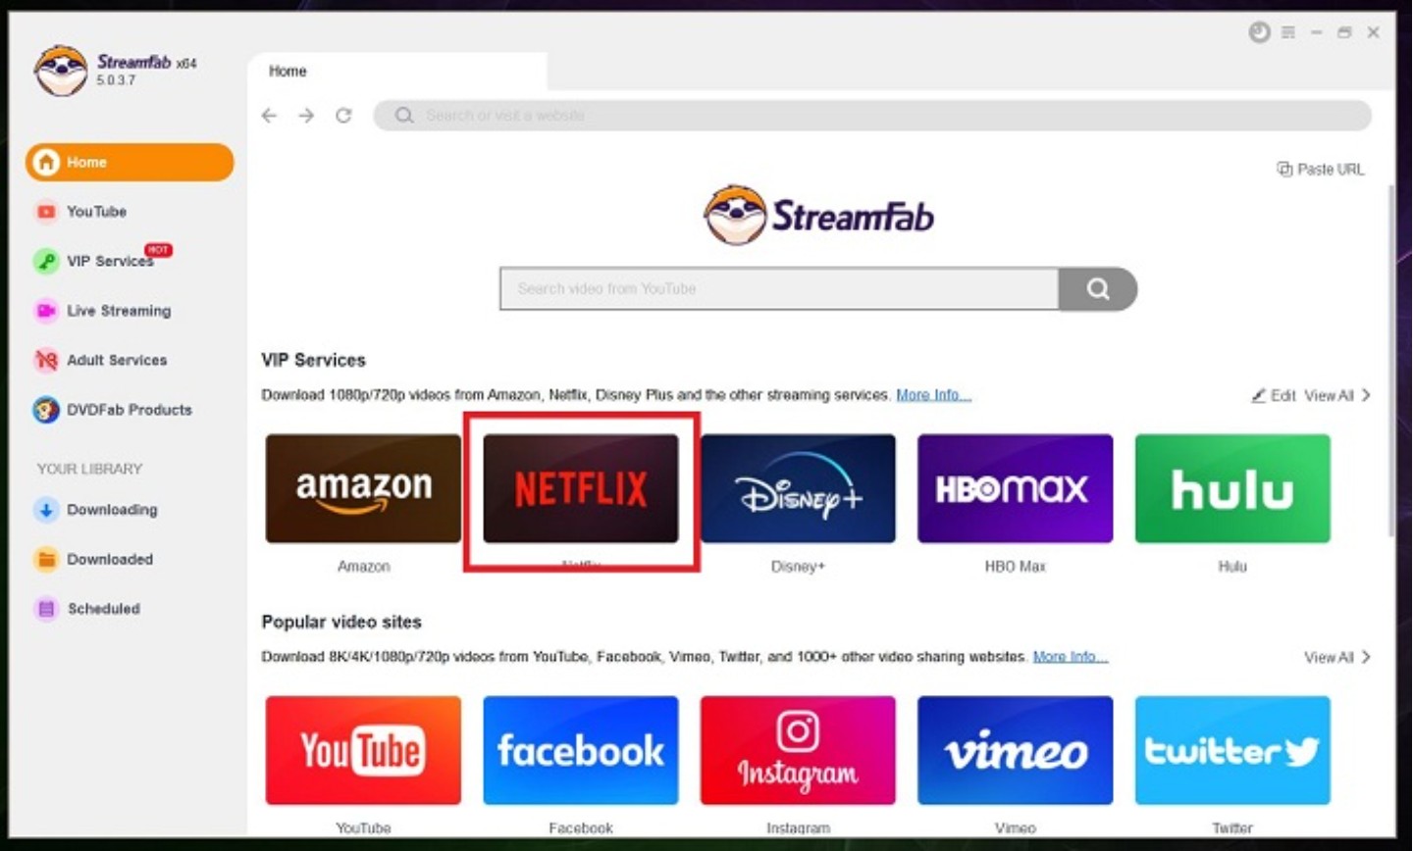Click the Downloading arrow icon
The image size is (1413, 851).
[46, 510]
